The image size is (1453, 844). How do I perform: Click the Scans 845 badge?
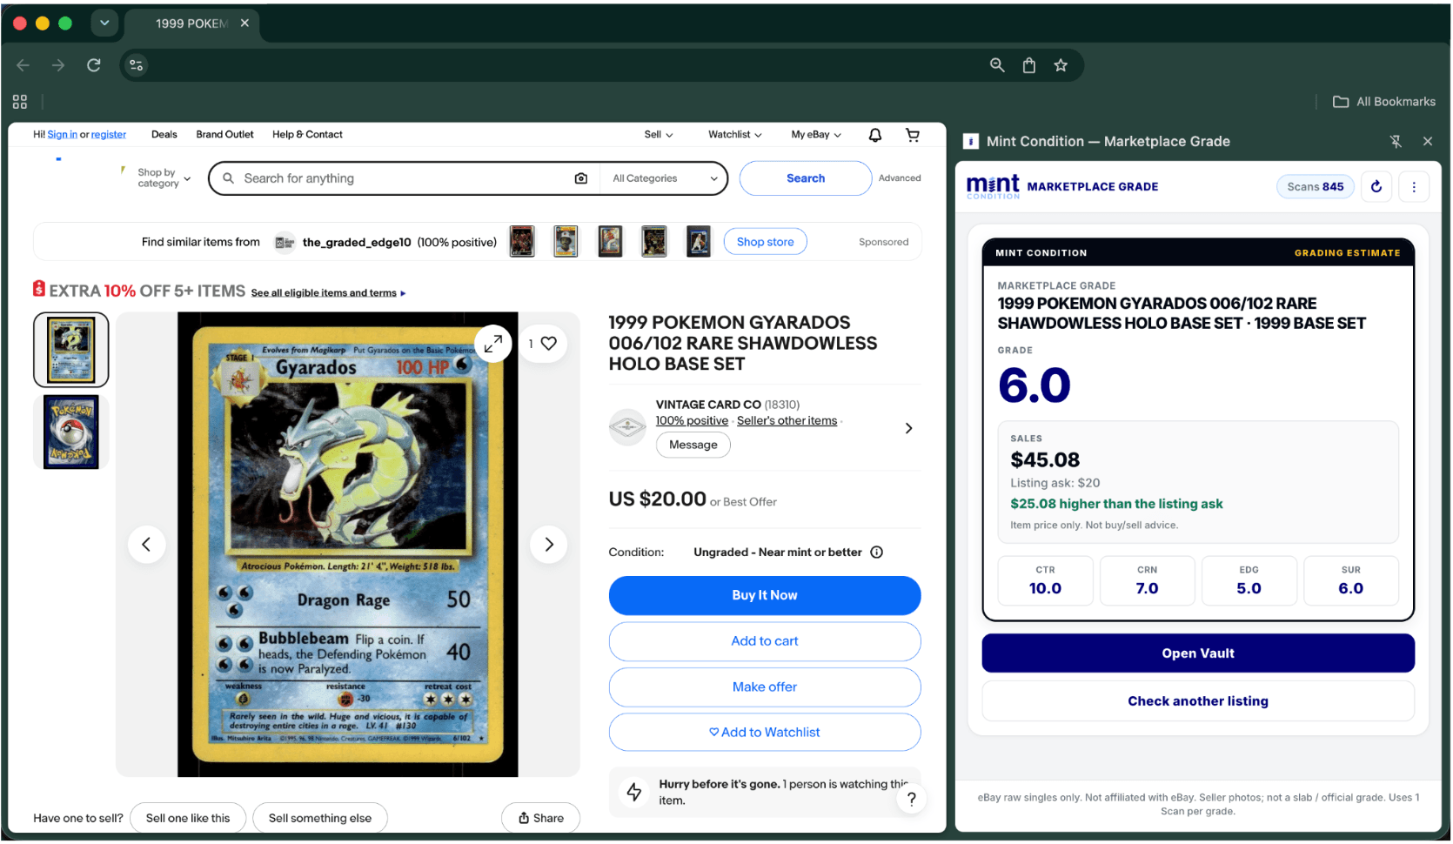click(1316, 187)
